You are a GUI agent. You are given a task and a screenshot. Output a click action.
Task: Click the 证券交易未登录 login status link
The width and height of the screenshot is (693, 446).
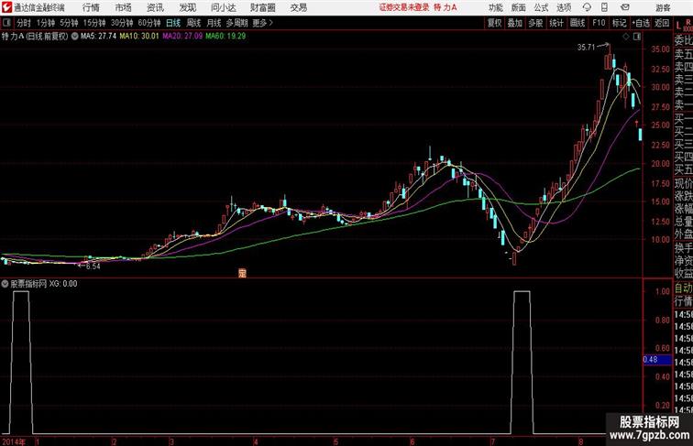click(404, 7)
